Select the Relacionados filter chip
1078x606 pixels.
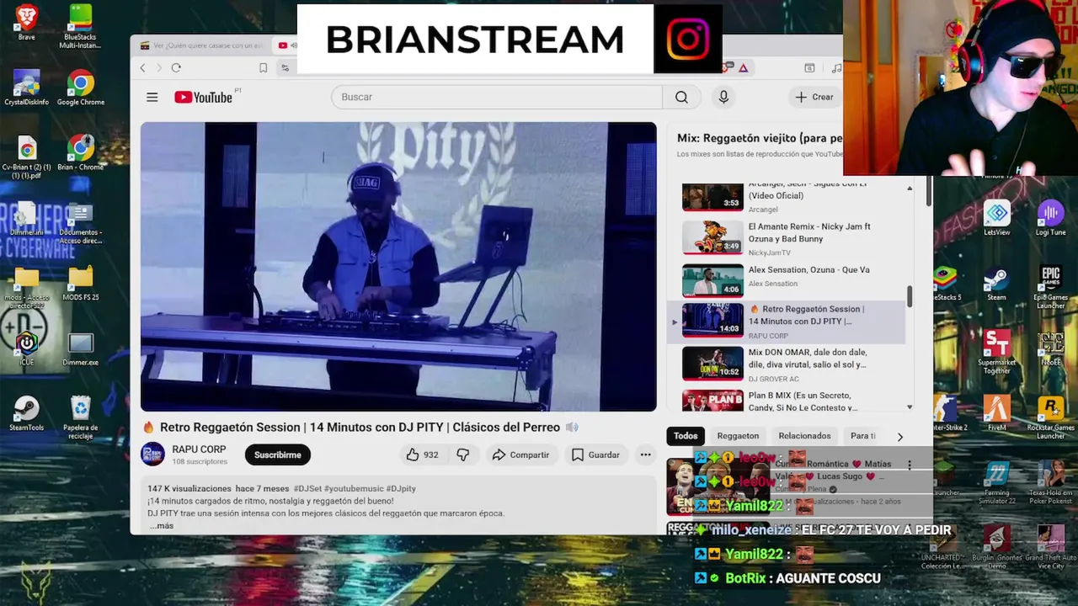[804, 436]
